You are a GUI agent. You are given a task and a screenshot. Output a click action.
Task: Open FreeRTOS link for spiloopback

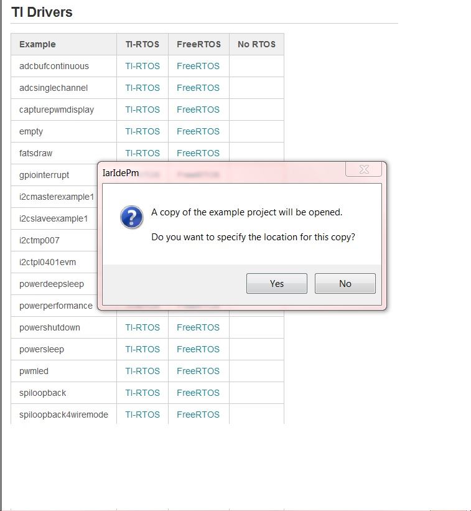pos(198,393)
